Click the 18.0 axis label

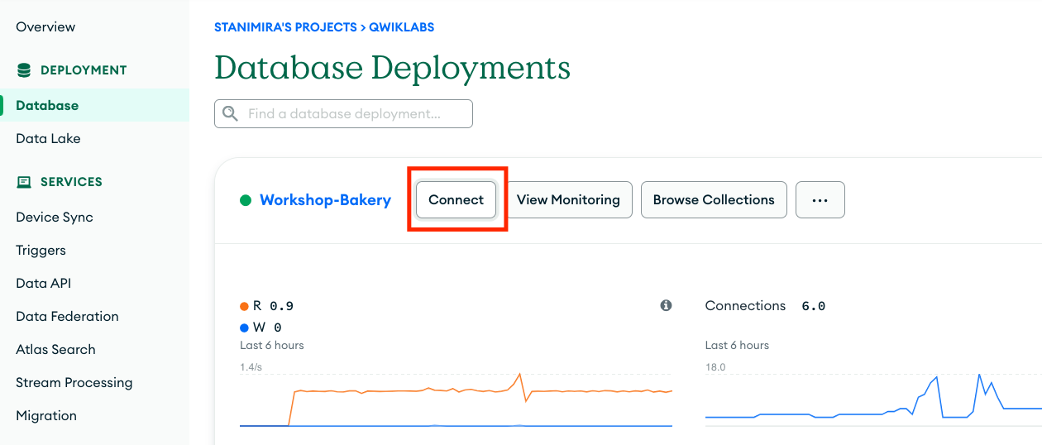pyautogui.click(x=715, y=367)
